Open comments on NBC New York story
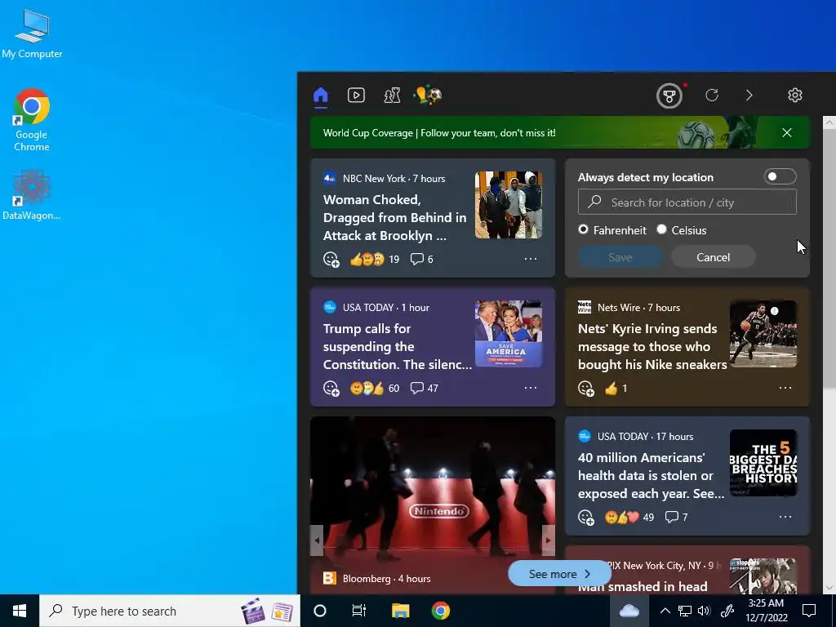The image size is (836, 627). pos(421,259)
